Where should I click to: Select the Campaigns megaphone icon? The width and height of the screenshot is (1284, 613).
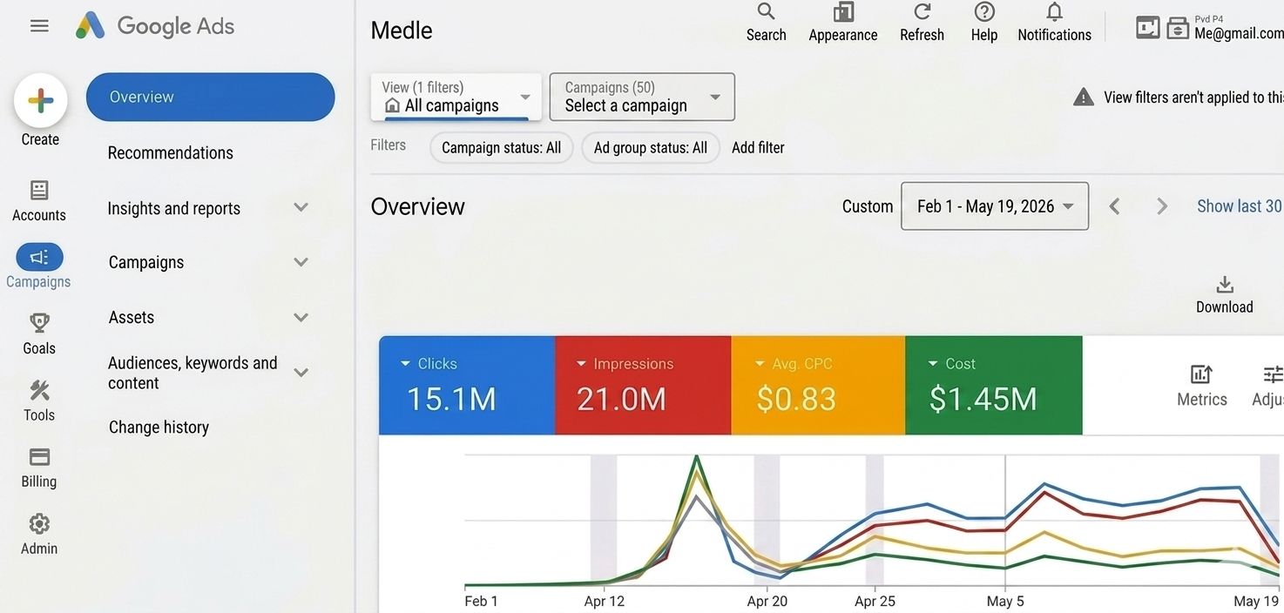(x=39, y=257)
